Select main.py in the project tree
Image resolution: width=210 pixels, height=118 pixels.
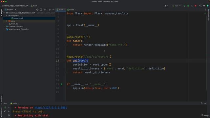tap(14, 24)
